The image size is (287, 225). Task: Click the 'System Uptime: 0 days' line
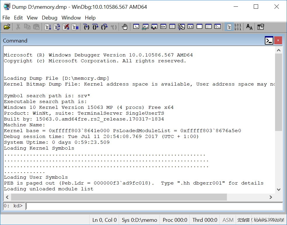tap(57, 142)
